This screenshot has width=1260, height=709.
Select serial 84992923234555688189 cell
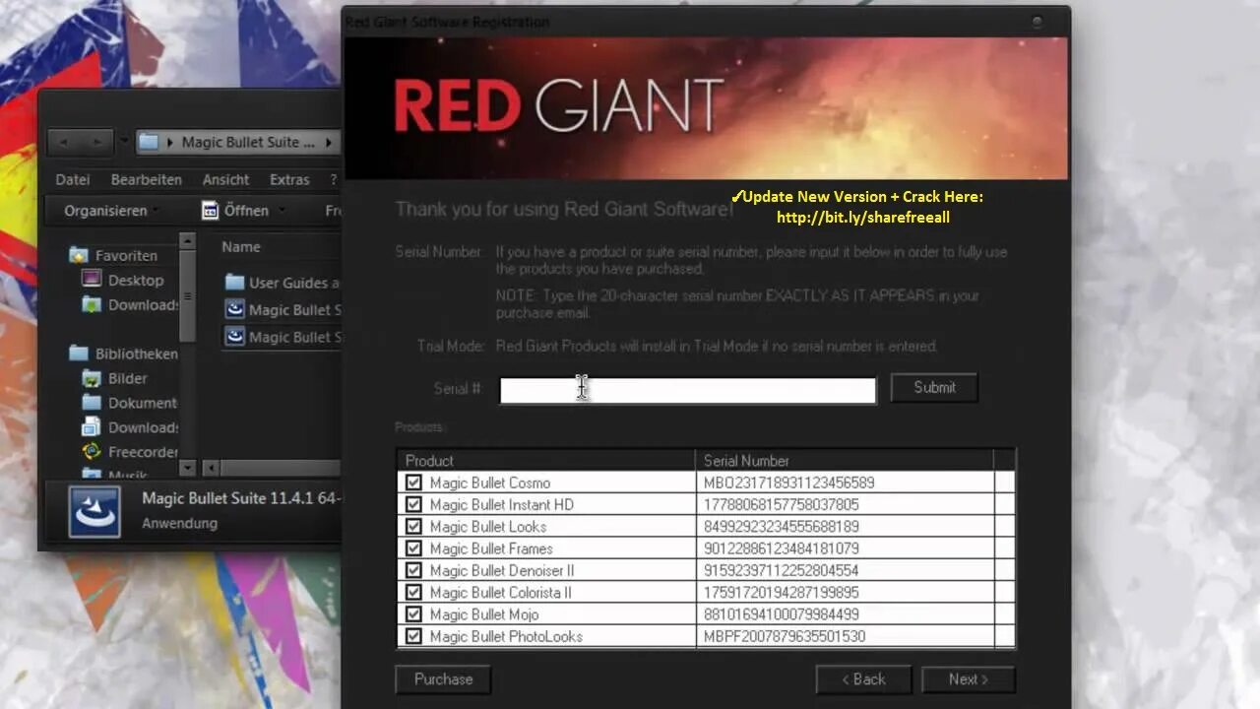point(845,526)
